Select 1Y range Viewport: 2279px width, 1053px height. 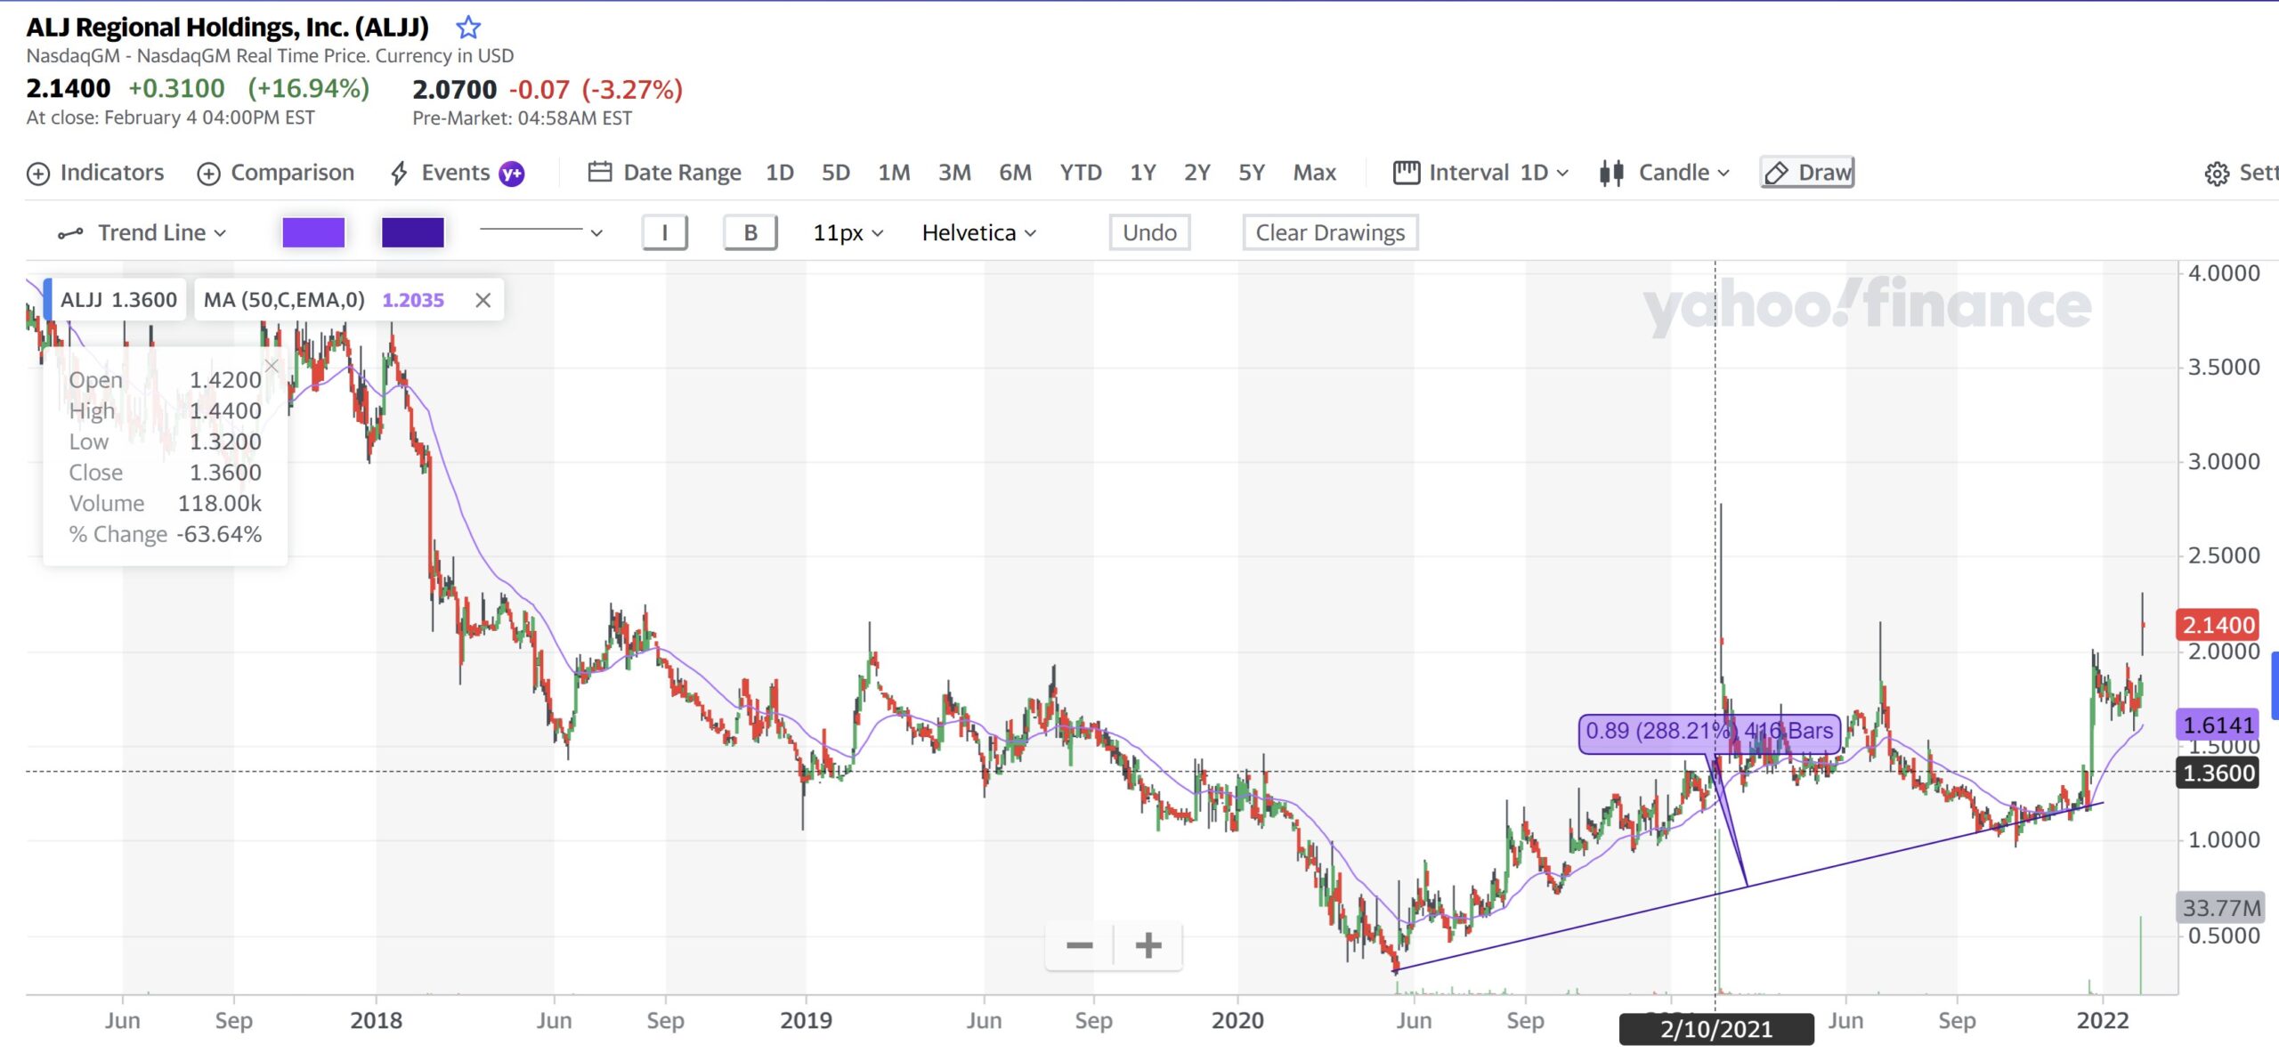point(1143,173)
